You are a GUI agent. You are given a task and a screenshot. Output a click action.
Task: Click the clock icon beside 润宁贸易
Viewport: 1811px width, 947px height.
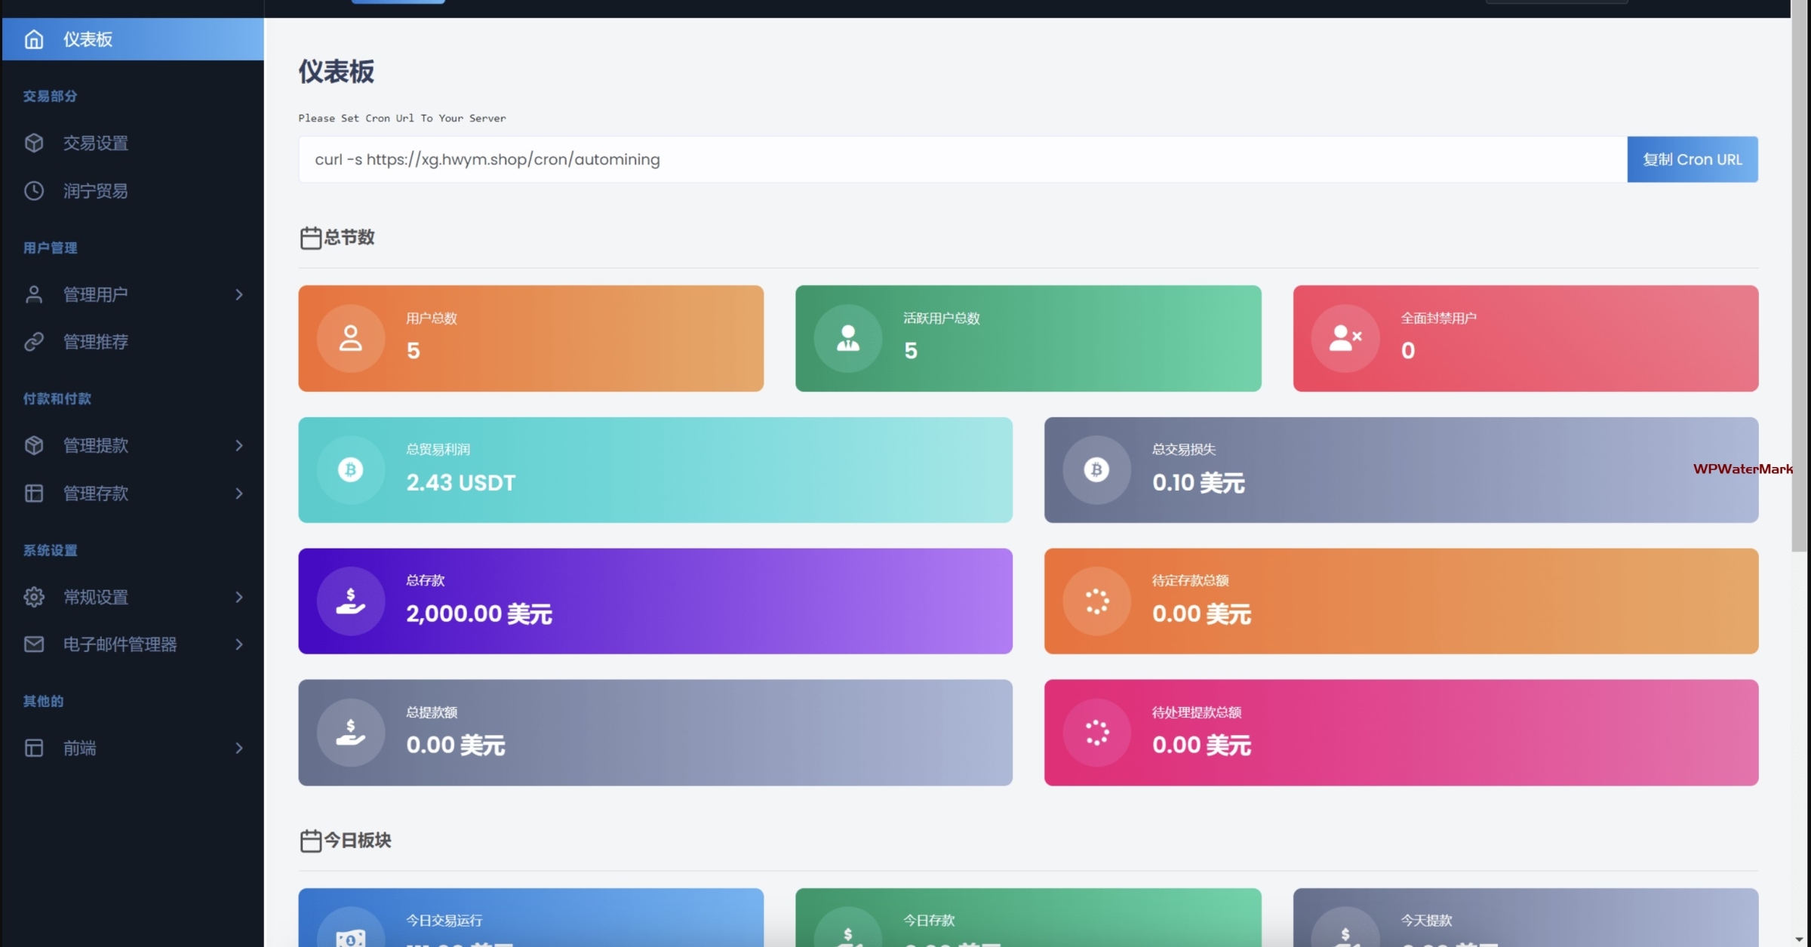point(34,191)
